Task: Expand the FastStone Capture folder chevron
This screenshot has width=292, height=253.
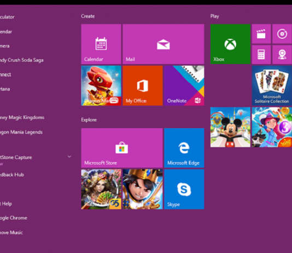Action: tap(69, 157)
